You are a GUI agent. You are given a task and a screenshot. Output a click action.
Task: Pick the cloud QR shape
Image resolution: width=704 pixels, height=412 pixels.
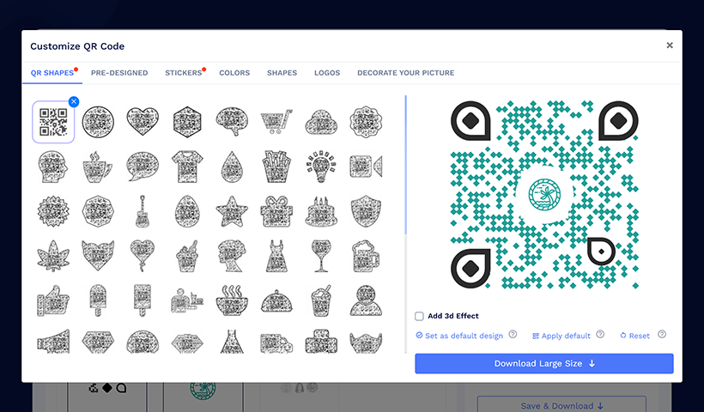tap(321, 122)
